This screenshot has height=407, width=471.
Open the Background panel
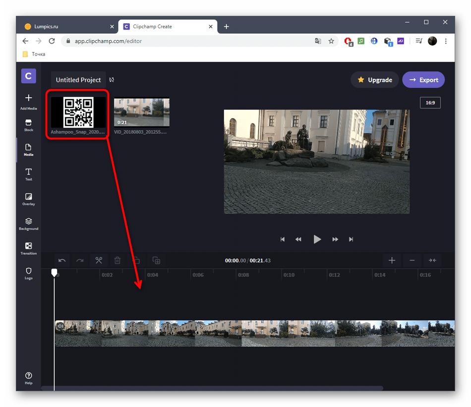pyautogui.click(x=29, y=224)
